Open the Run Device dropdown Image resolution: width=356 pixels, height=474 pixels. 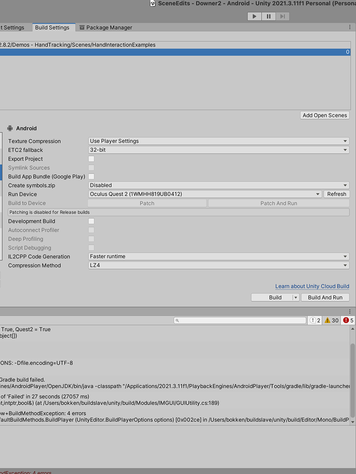click(205, 194)
